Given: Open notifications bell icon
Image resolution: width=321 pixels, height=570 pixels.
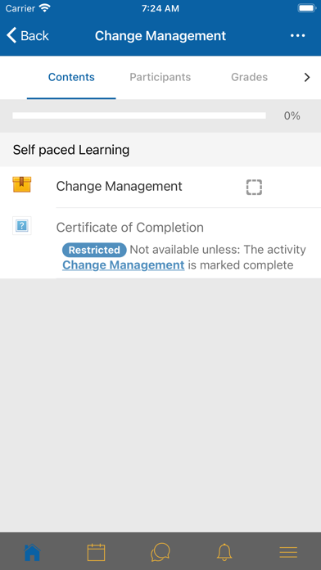Looking at the screenshot, I should pyautogui.click(x=224, y=553).
